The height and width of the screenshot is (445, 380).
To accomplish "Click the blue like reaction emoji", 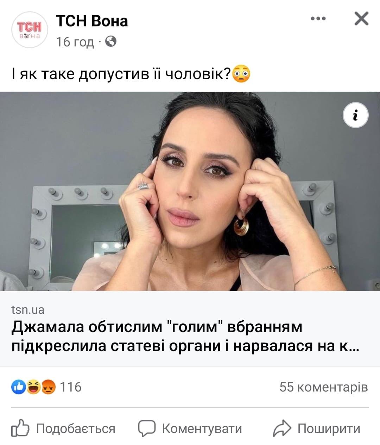I will (x=18, y=387).
